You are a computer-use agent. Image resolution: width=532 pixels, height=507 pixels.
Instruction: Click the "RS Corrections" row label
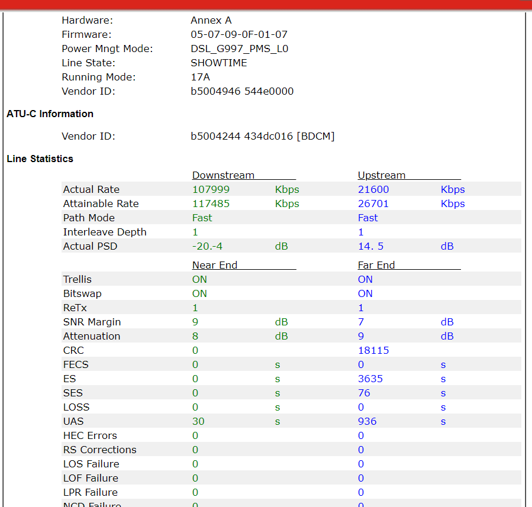pyautogui.click(x=100, y=450)
